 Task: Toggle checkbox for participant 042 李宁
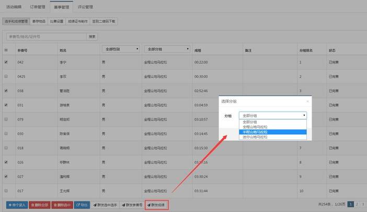(6, 62)
